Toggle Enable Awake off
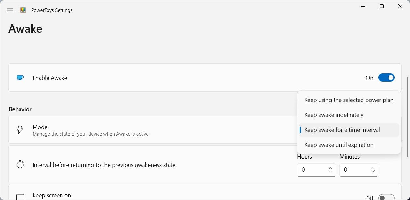Viewport: 410px width, 200px height. tap(387, 78)
